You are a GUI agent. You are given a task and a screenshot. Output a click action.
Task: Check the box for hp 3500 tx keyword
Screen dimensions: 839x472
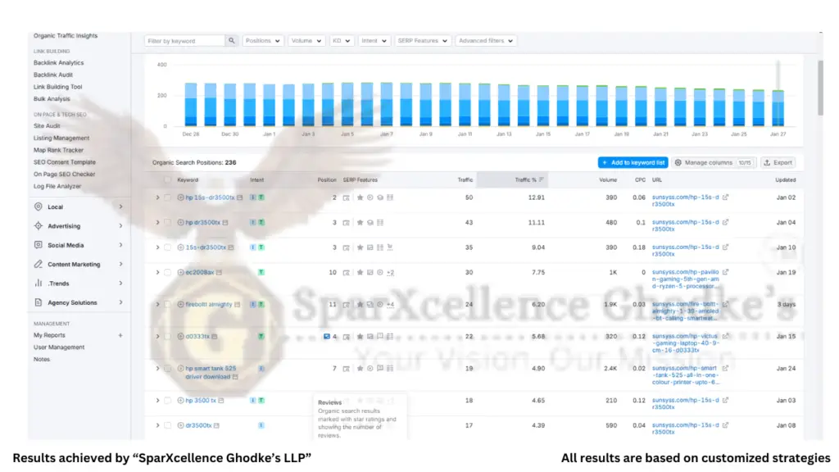[168, 400]
